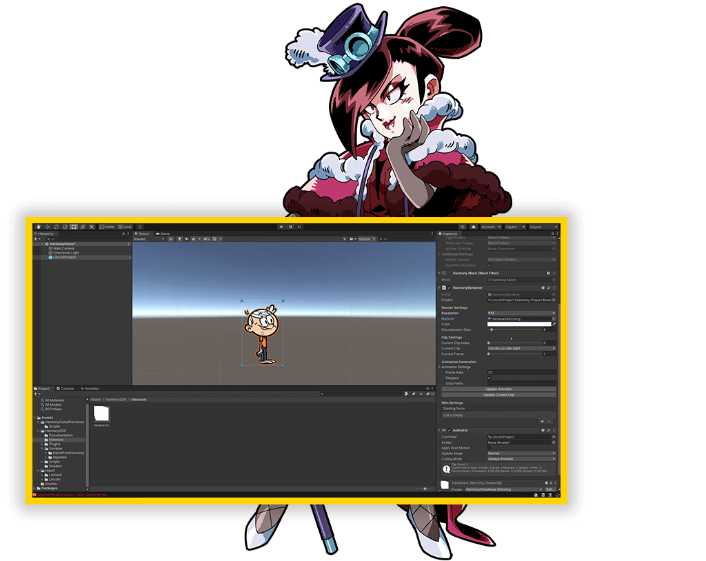Open the Material object picker
The width and height of the screenshot is (706, 561).
click(x=554, y=319)
